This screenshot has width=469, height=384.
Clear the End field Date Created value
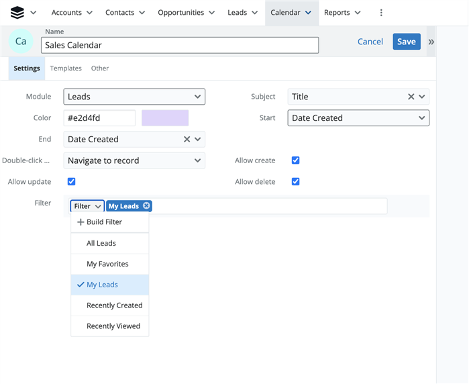[x=187, y=140]
